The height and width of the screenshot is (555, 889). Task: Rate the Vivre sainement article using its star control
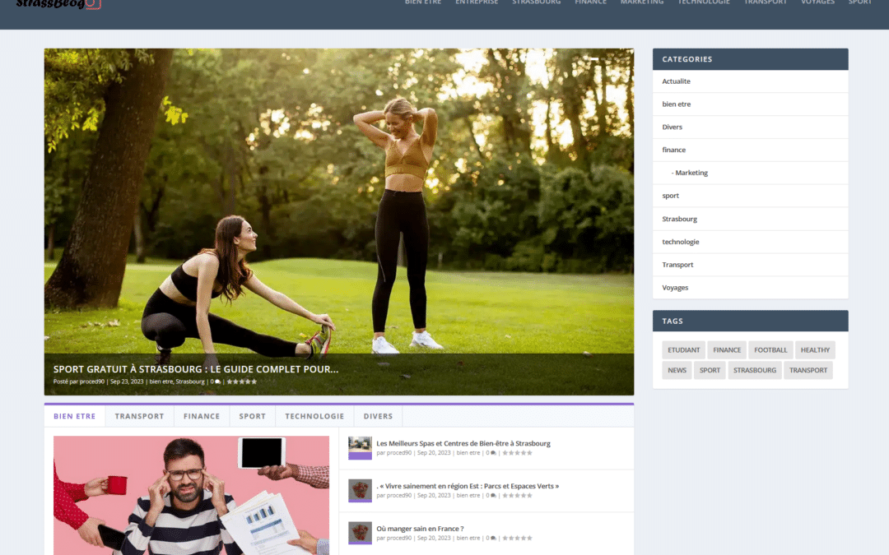coord(519,495)
